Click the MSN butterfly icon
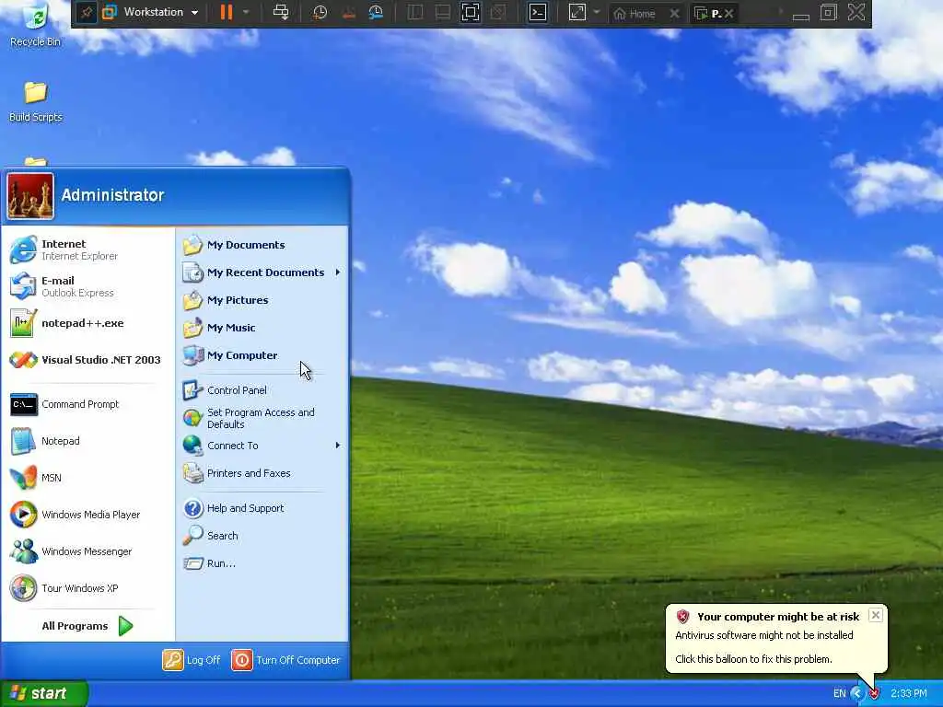This screenshot has height=707, width=943. pyautogui.click(x=23, y=478)
